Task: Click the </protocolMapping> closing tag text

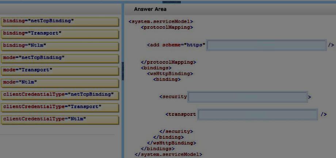Action: click(x=168, y=62)
